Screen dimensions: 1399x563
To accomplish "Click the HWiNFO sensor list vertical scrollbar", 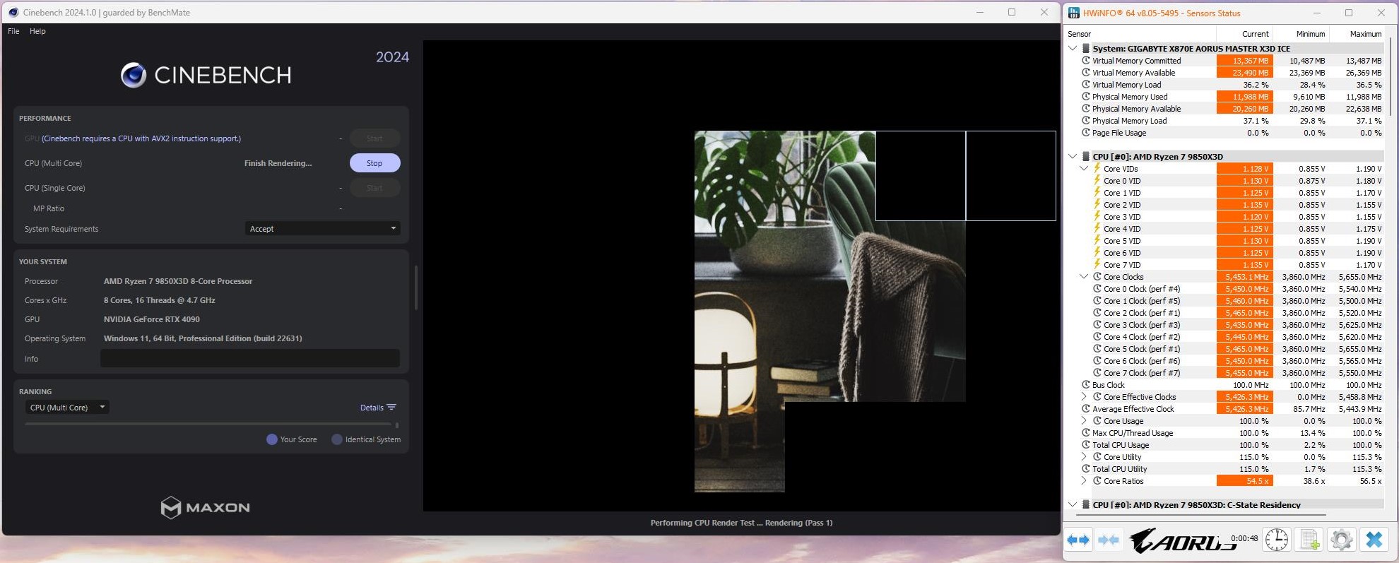I will (1391, 78).
